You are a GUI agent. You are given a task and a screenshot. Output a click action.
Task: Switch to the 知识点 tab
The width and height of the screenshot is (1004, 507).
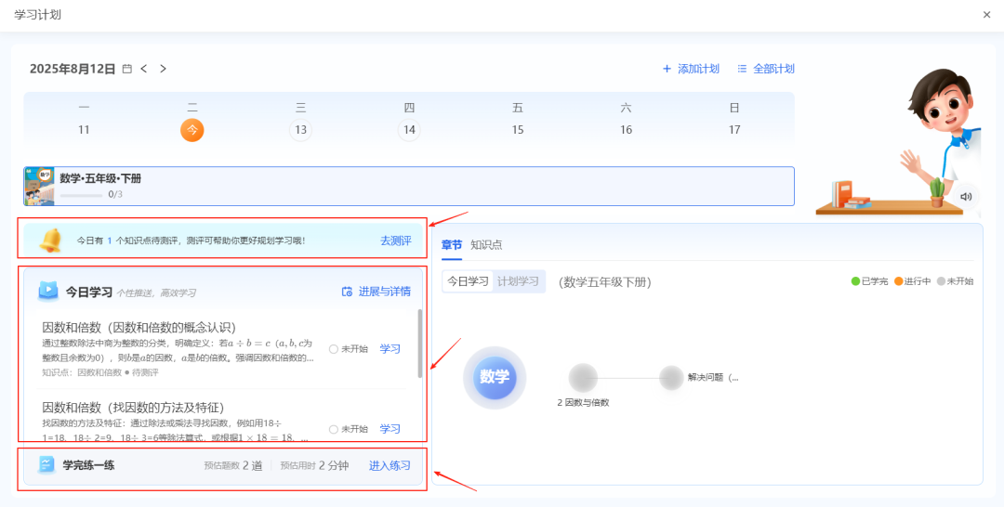486,245
